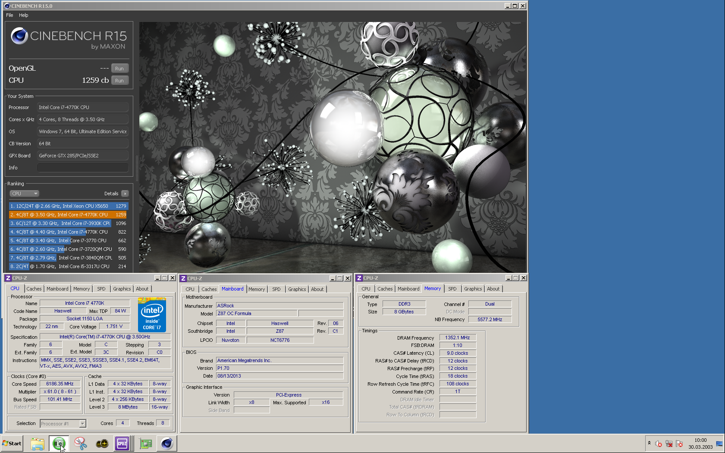The width and height of the screenshot is (725, 453).
Task: Open the Graphics tab in the middle CPU-Z window
Action: pyautogui.click(x=297, y=289)
